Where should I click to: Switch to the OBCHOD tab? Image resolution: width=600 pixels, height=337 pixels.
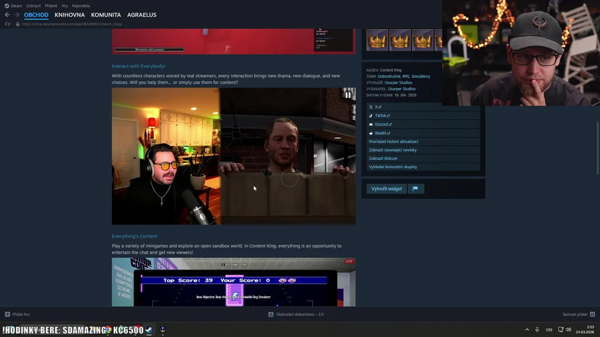[x=36, y=15]
